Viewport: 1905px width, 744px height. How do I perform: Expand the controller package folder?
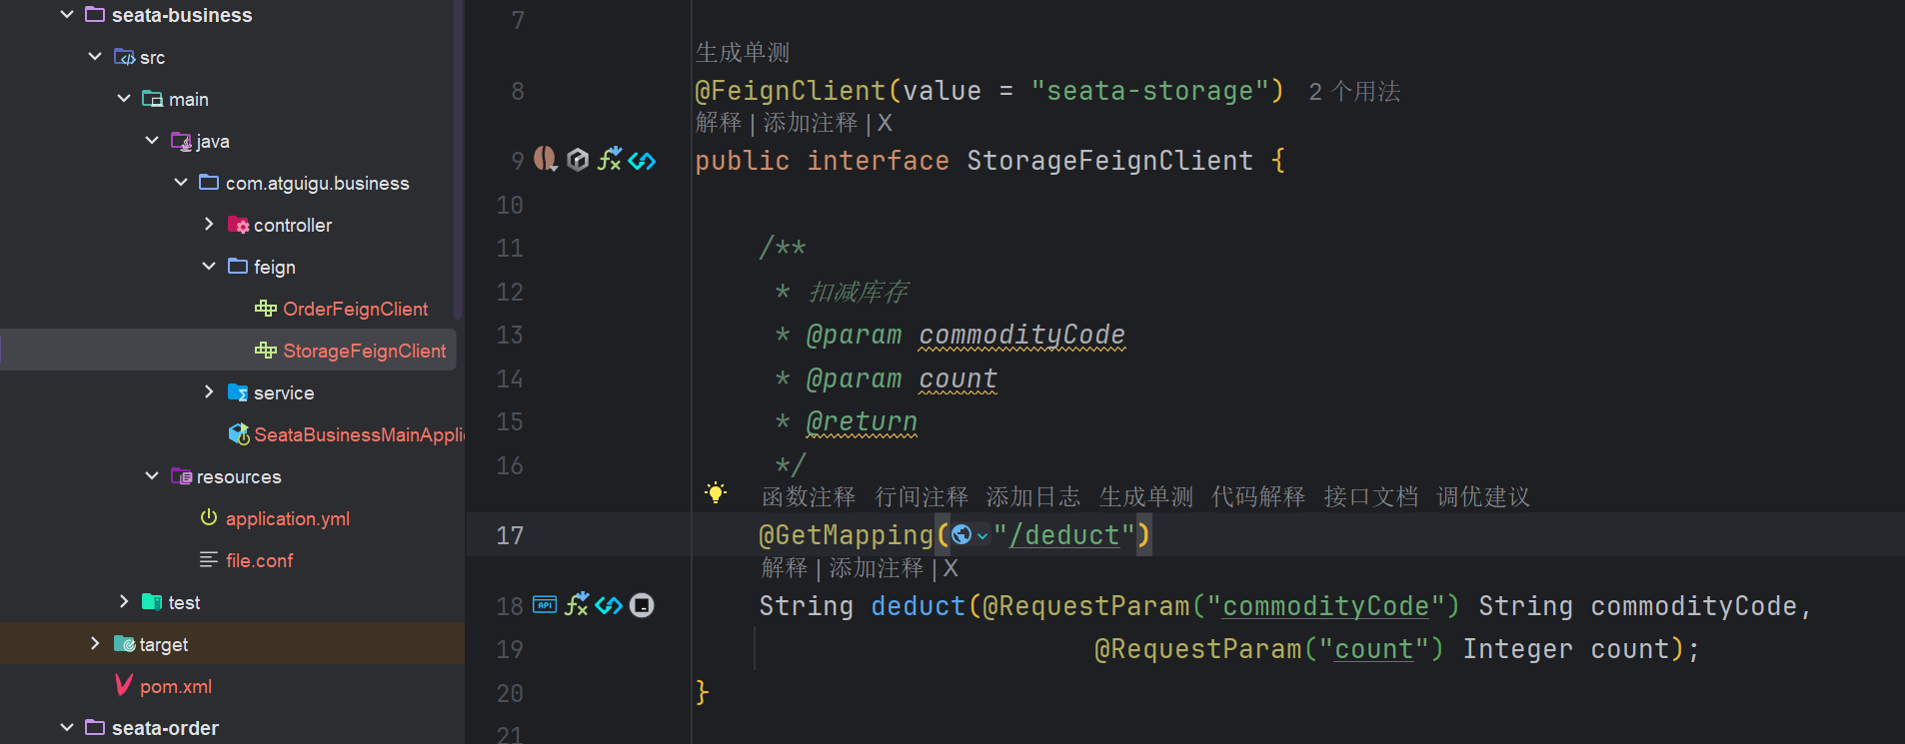209,225
